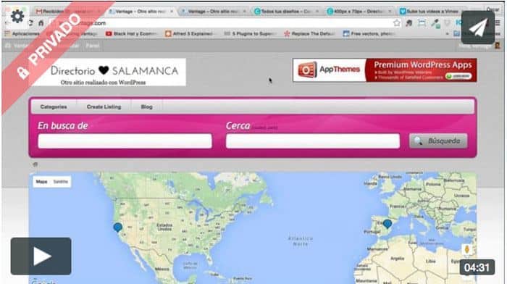Viewport: 507px width, 284px height.
Task: Click the blue map pin over California
Action: [117, 227]
